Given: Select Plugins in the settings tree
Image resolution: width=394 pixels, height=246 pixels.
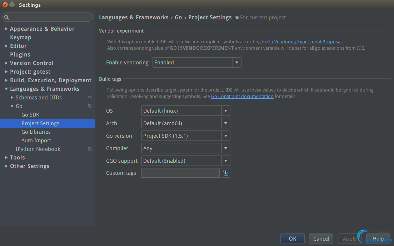Looking at the screenshot, I should pos(20,55).
